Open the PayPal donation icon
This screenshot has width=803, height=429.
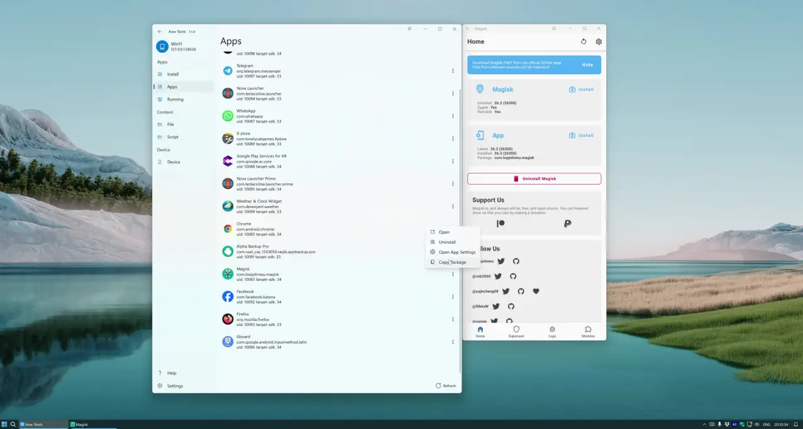pos(567,224)
